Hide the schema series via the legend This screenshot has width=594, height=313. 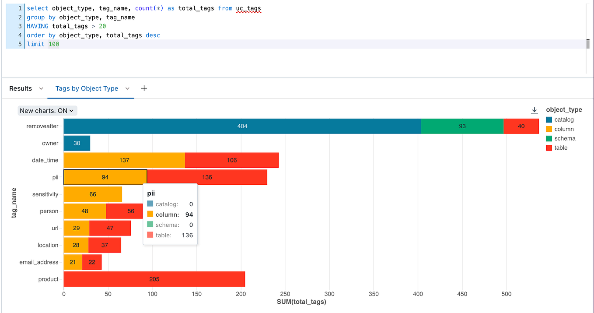click(564, 138)
